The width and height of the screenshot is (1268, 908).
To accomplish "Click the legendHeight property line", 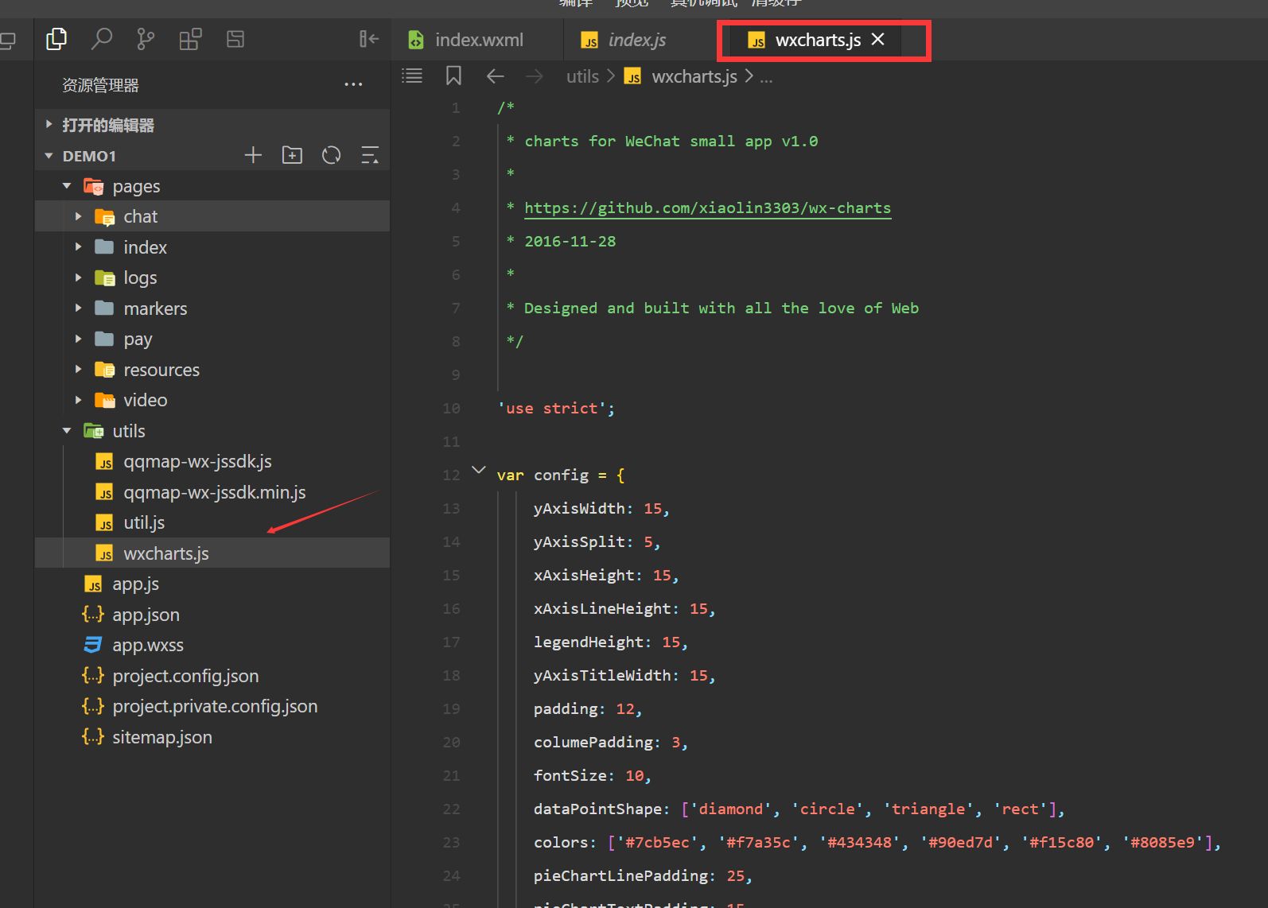I will pos(611,642).
